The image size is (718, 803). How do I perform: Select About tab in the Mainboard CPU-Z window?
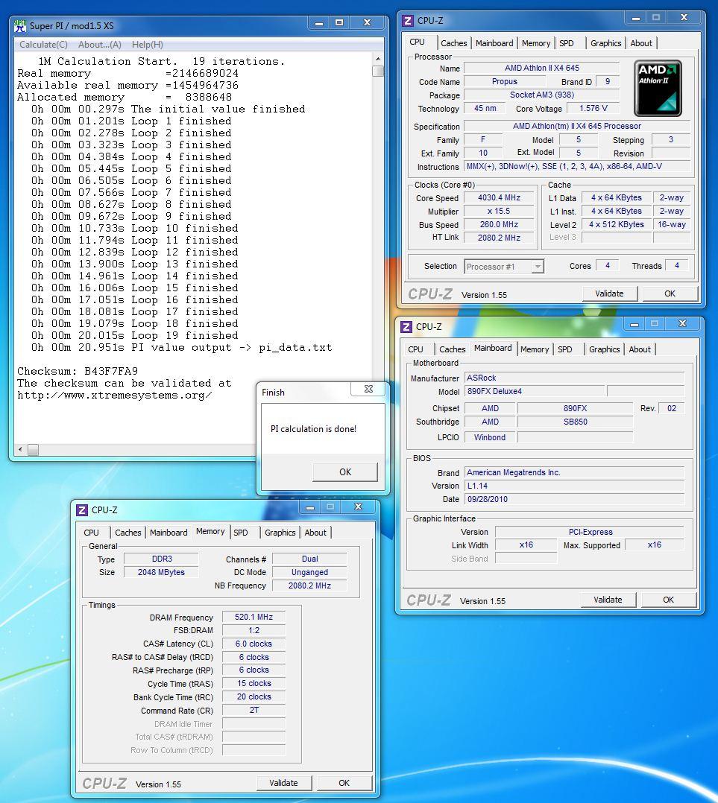640,349
